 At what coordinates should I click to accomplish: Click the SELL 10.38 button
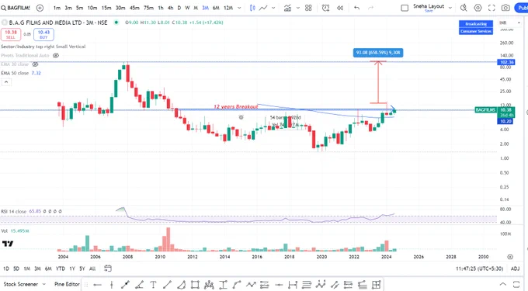[x=11, y=34]
